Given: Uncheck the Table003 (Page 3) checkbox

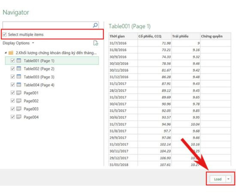Looking at the screenshot, I should (12, 77).
